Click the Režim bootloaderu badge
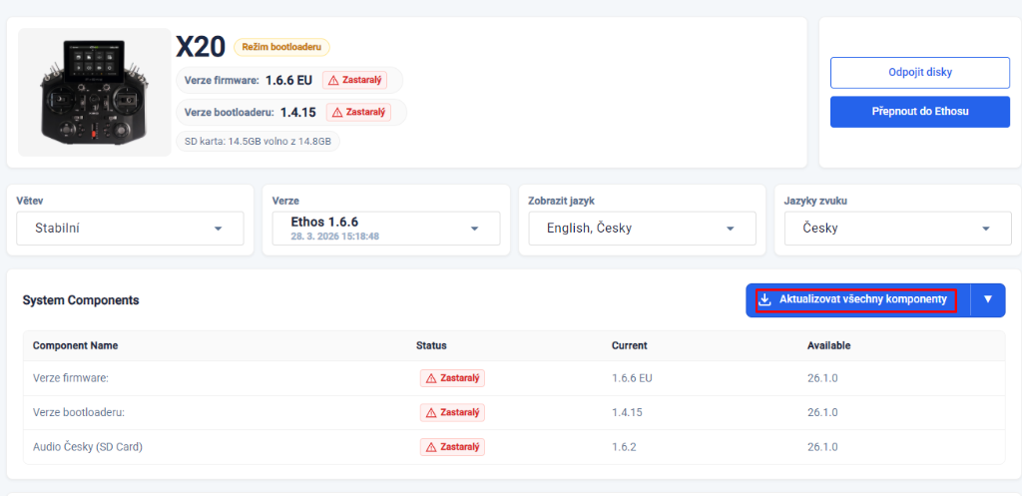 pos(282,47)
